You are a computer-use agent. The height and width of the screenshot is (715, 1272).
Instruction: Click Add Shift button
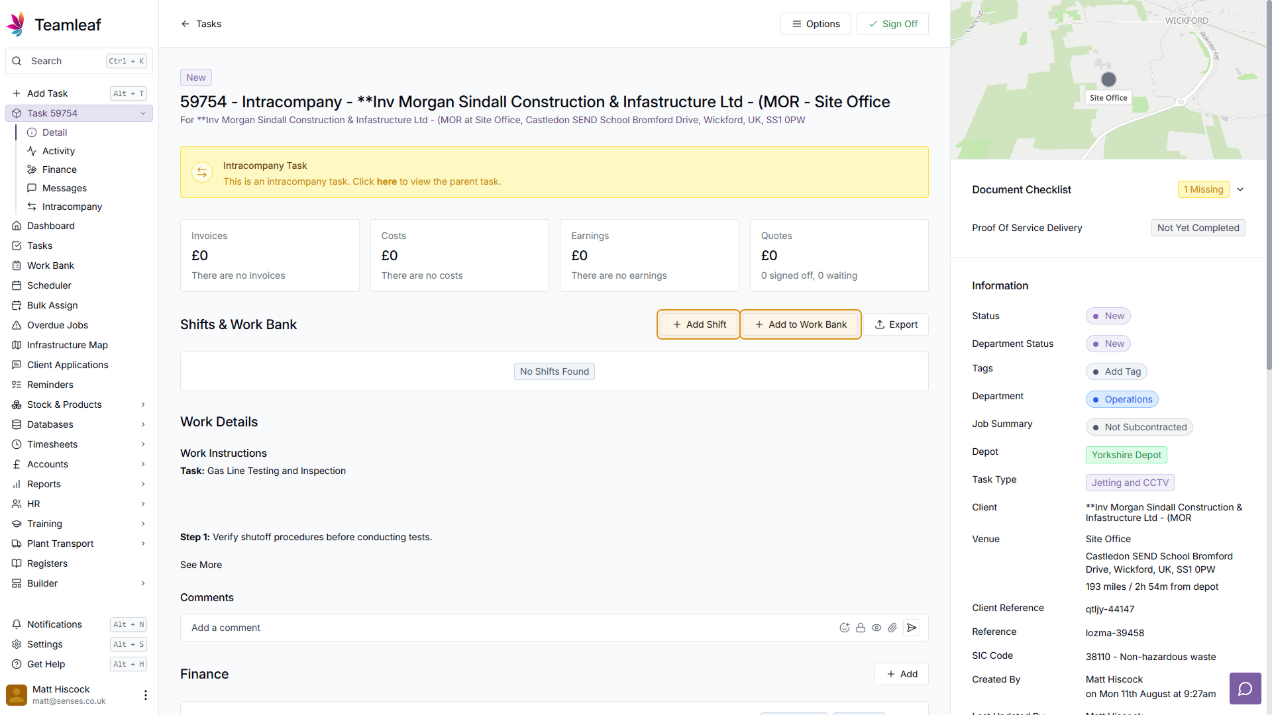click(x=699, y=324)
